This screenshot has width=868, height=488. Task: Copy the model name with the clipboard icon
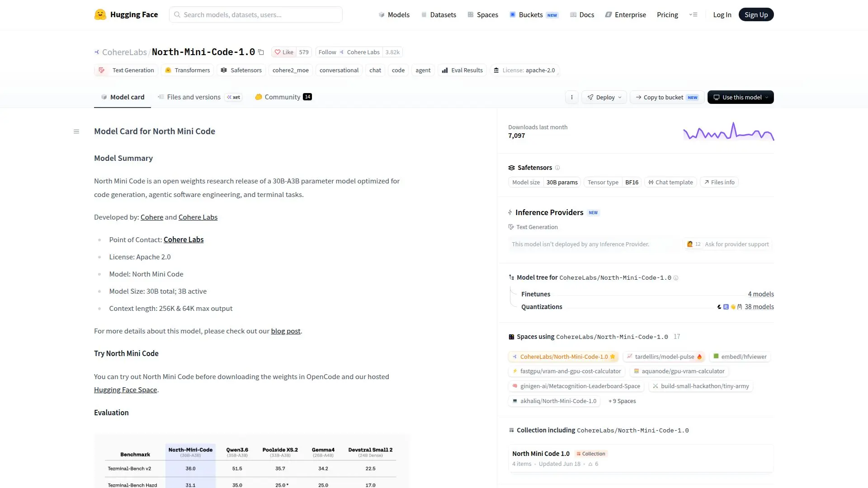[261, 52]
